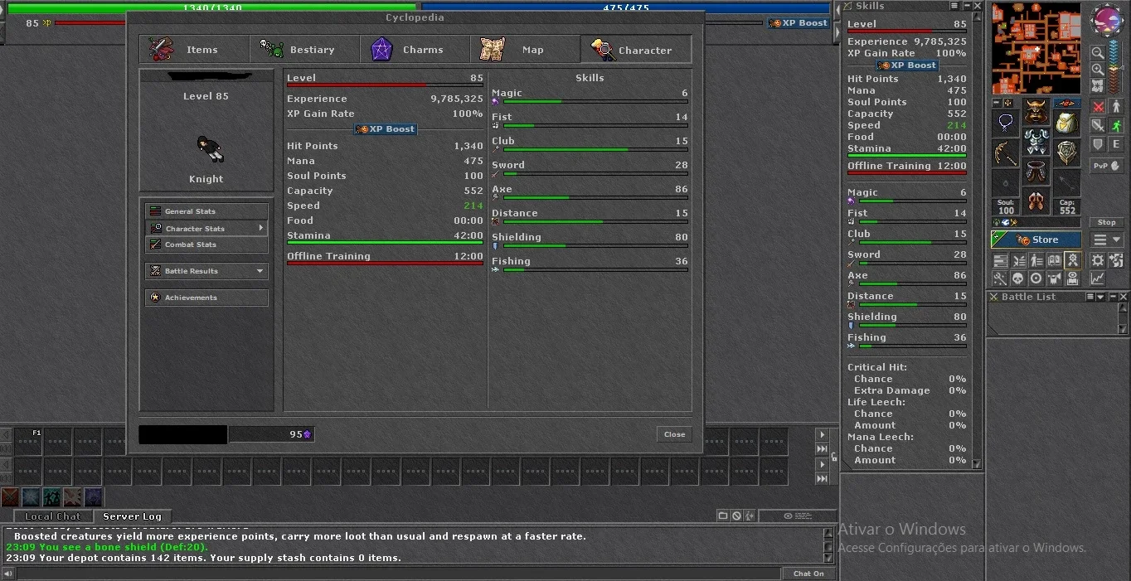This screenshot has height=581, width=1131.
Task: Open the Bestiary tab
Action: pyautogui.click(x=304, y=50)
